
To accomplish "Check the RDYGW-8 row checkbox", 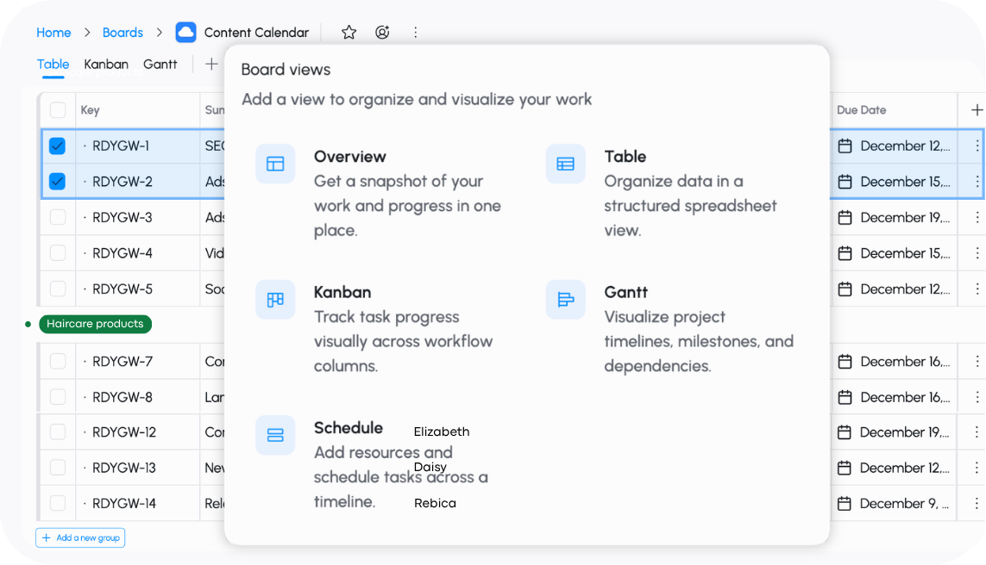I will pyautogui.click(x=57, y=397).
